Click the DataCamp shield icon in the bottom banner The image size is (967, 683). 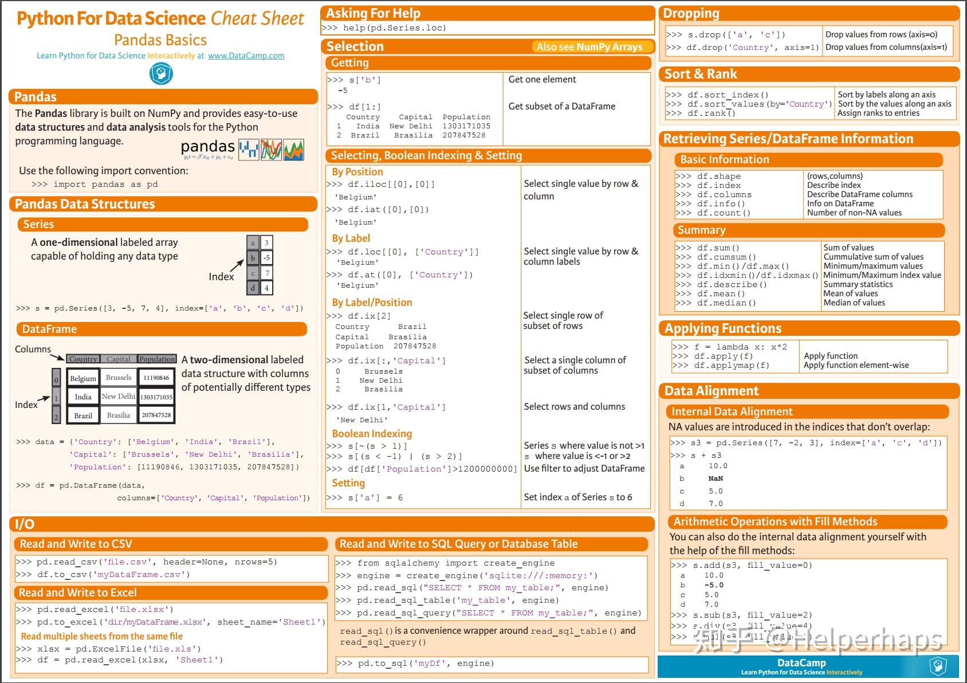pos(937,667)
